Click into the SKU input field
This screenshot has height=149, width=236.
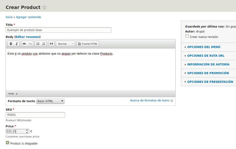click(x=35, y=115)
